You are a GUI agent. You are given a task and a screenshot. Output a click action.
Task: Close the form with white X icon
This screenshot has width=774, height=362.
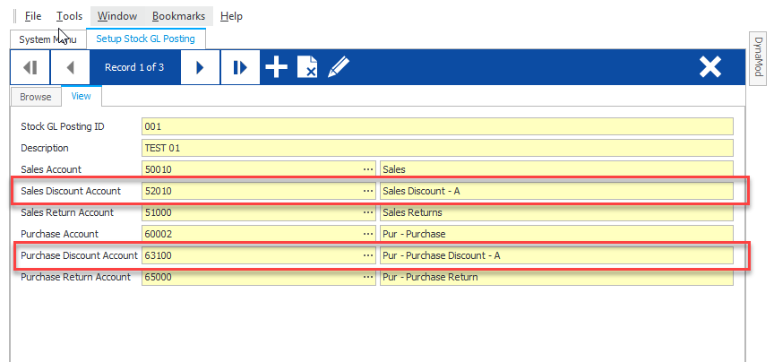(x=710, y=66)
